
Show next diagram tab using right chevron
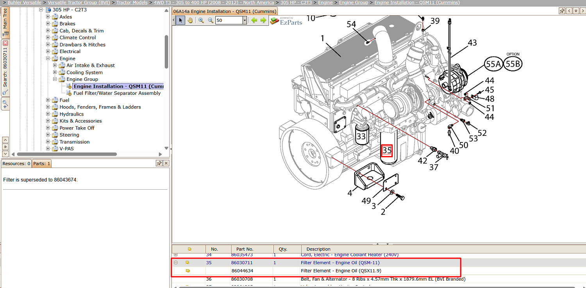582,11
